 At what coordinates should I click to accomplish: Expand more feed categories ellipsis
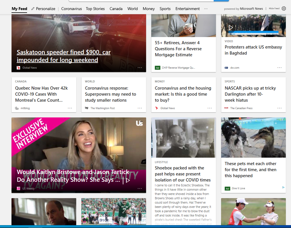[206, 9]
